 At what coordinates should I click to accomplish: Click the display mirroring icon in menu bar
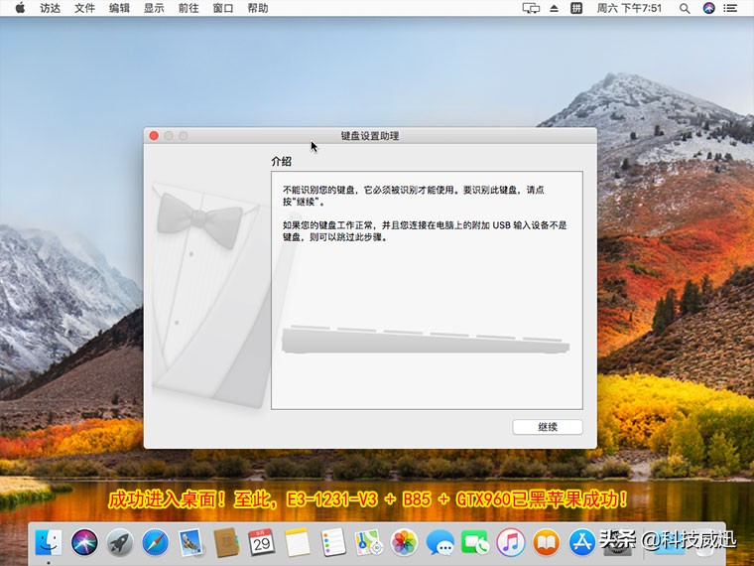click(531, 8)
